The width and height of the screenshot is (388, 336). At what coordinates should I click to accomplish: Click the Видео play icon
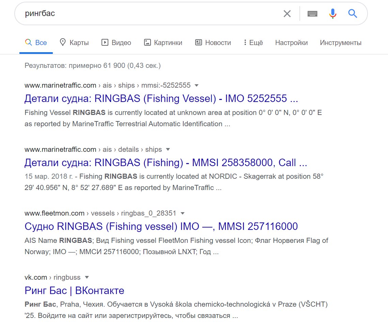pos(105,43)
